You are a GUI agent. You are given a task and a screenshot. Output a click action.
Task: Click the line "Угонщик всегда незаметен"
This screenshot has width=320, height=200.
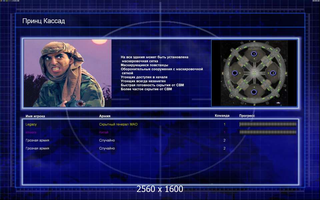143,81
